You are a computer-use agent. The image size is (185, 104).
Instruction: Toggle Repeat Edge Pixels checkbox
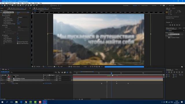[18, 42]
